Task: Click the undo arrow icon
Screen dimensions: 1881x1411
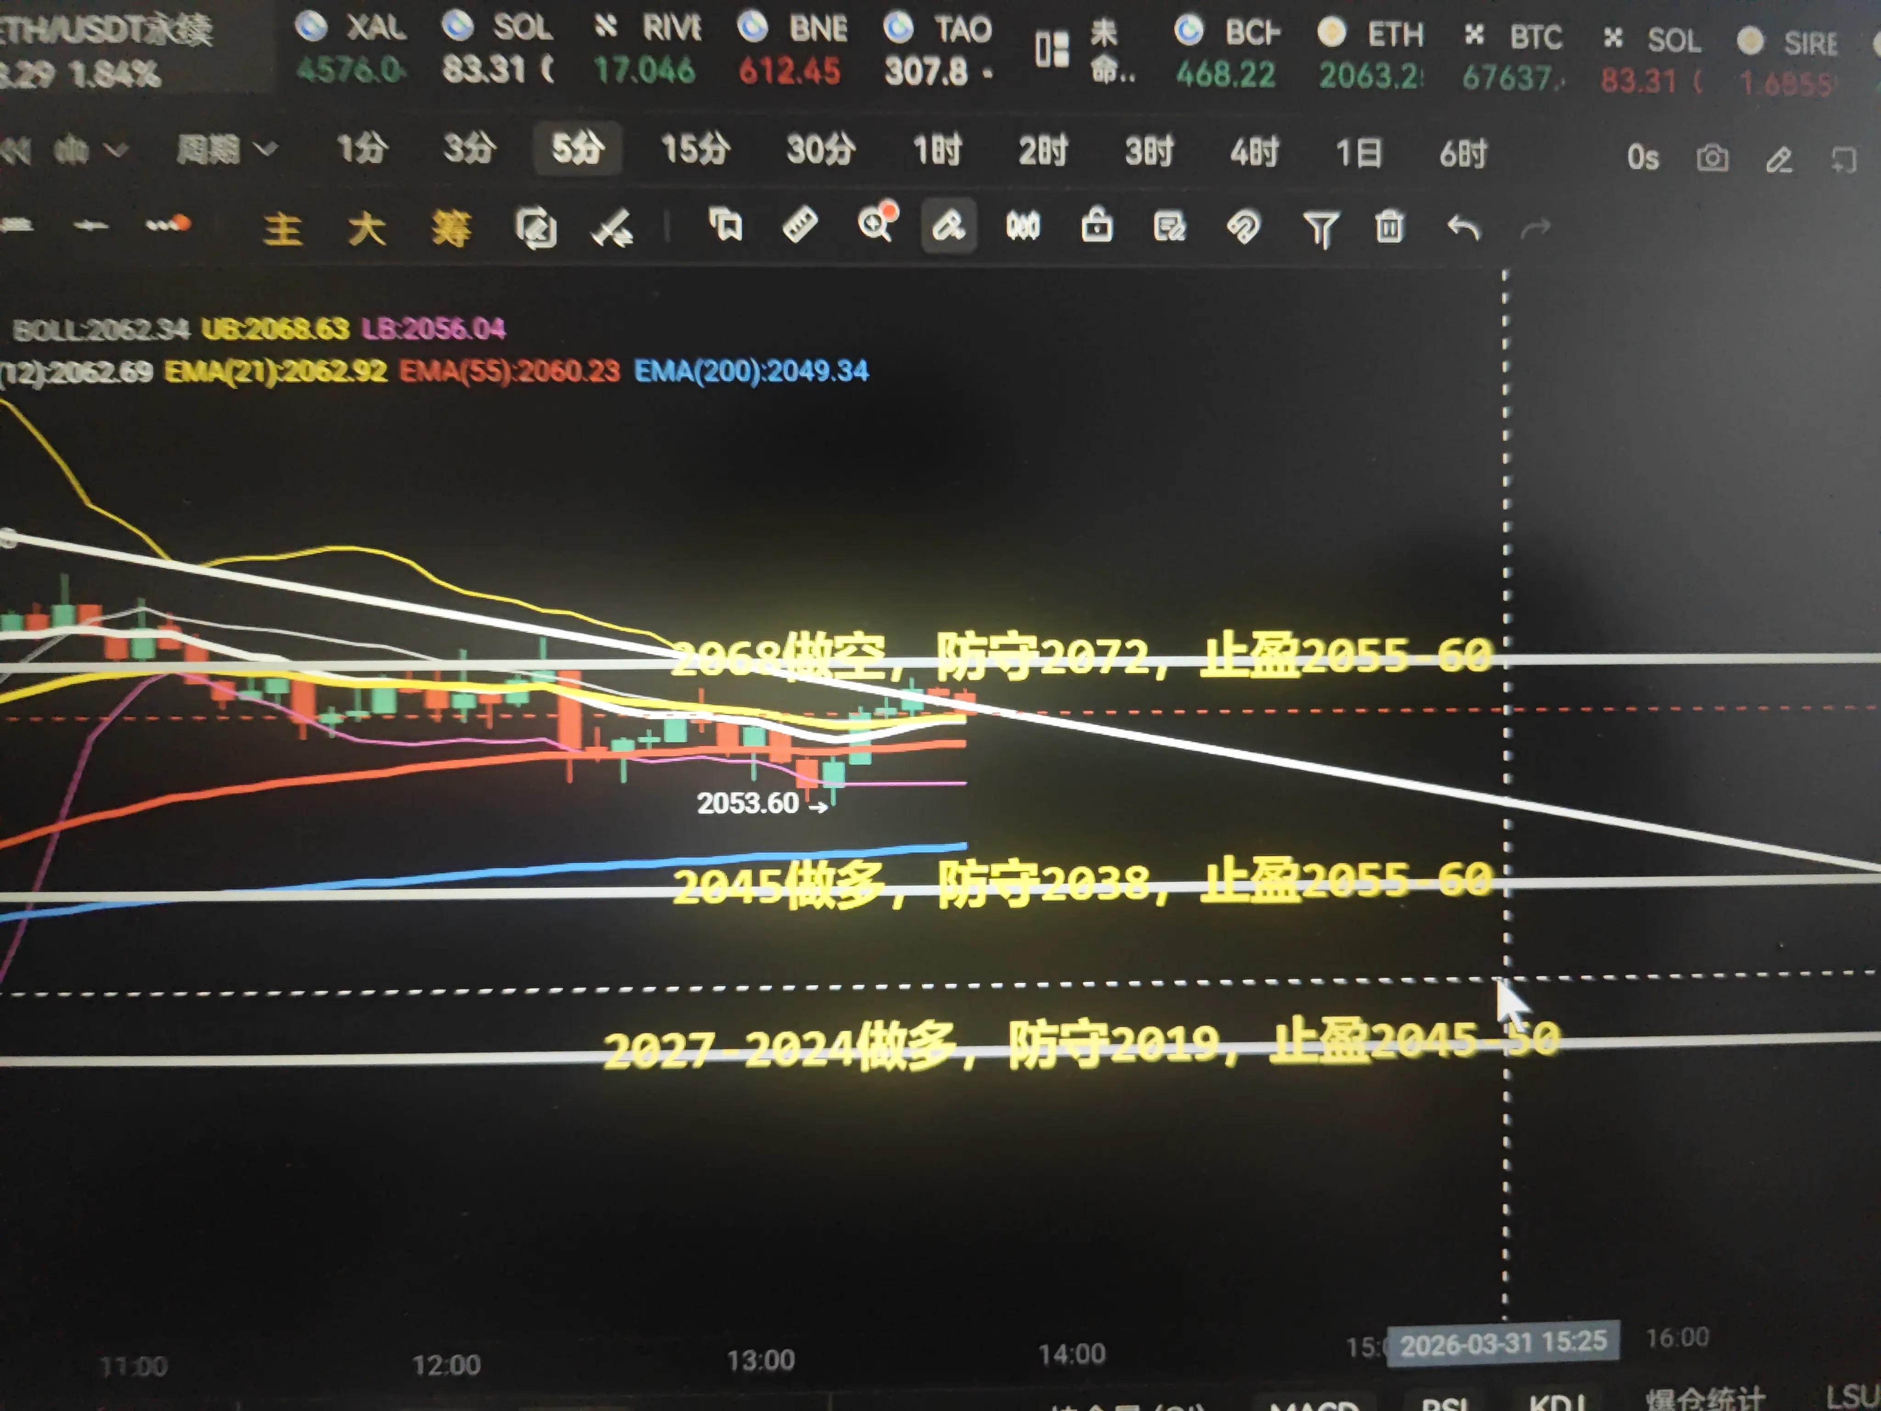Action: click(x=1463, y=228)
